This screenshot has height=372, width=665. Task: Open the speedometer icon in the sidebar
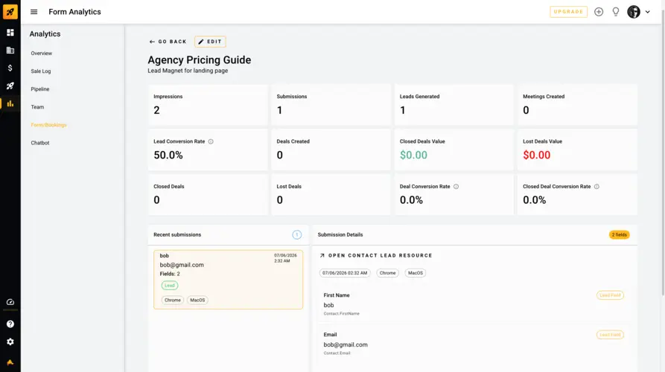[10, 302]
